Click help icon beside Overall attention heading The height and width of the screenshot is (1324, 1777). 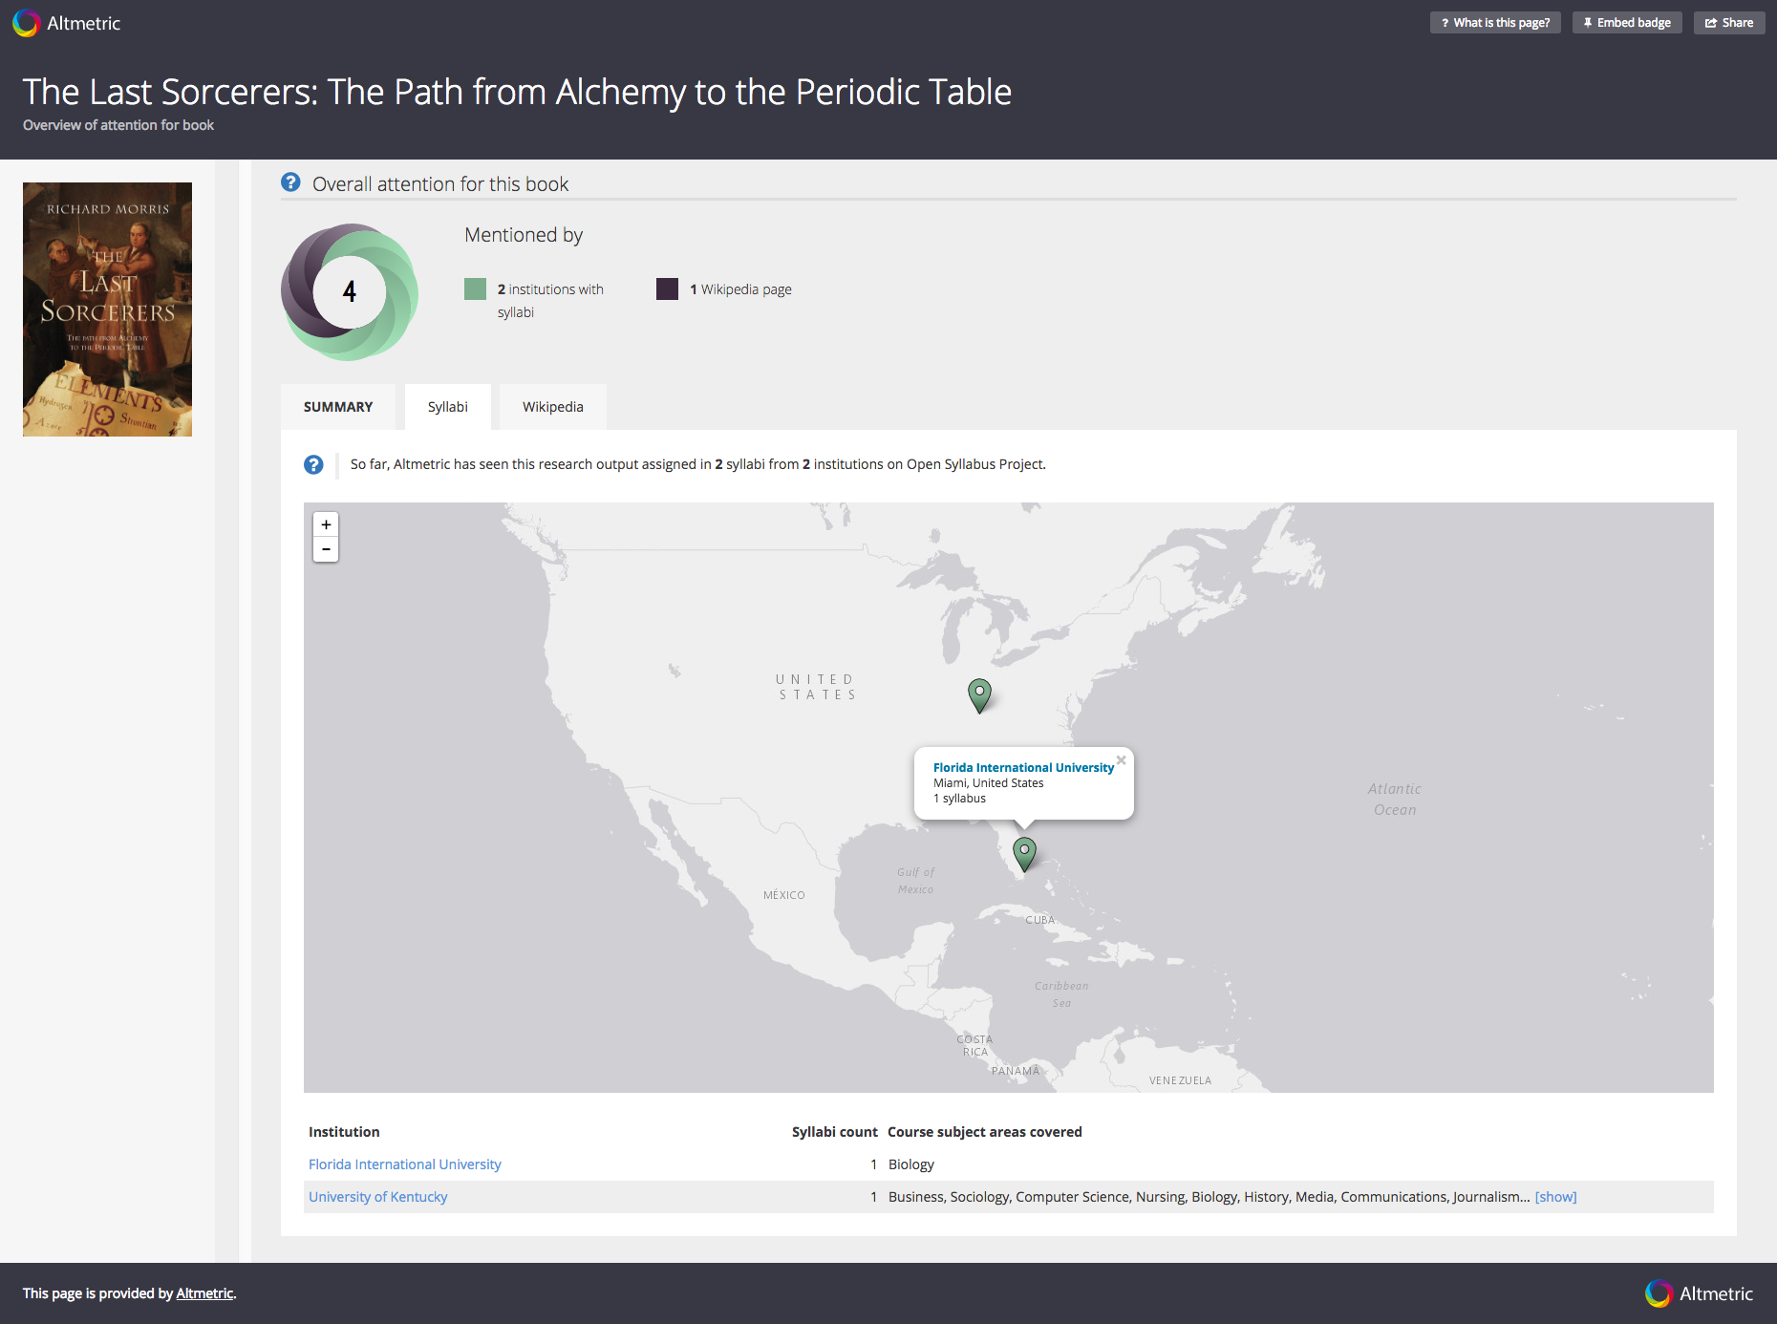pos(290,182)
